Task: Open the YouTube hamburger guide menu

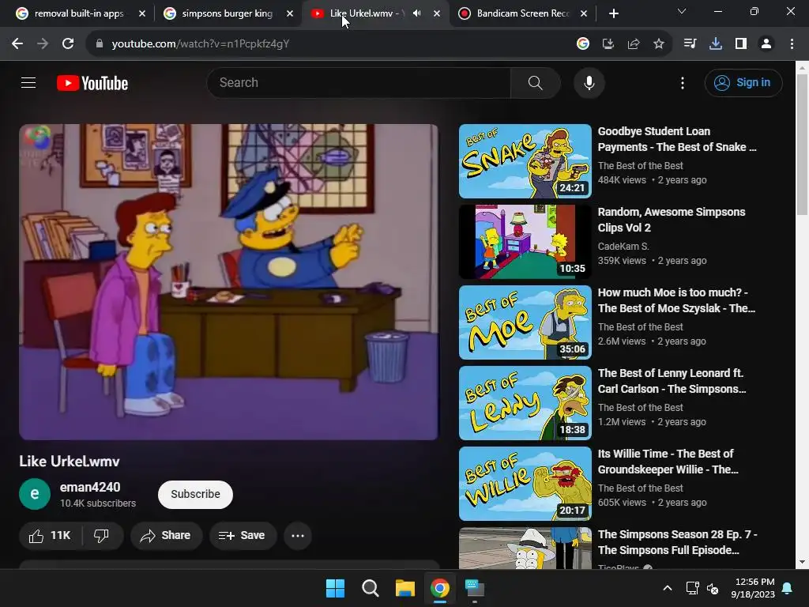Action: point(28,82)
